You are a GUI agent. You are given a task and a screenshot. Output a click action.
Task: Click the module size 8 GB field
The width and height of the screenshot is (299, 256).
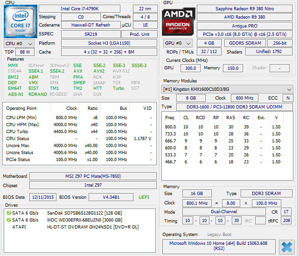point(191,98)
